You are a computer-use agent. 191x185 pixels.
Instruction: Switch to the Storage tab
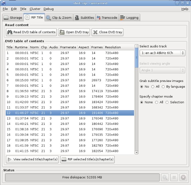(x=13, y=18)
